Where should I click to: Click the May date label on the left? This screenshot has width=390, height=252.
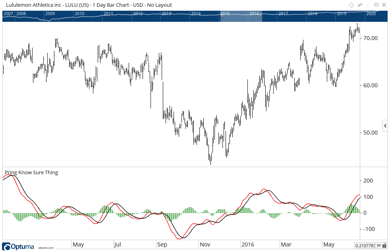(78, 244)
